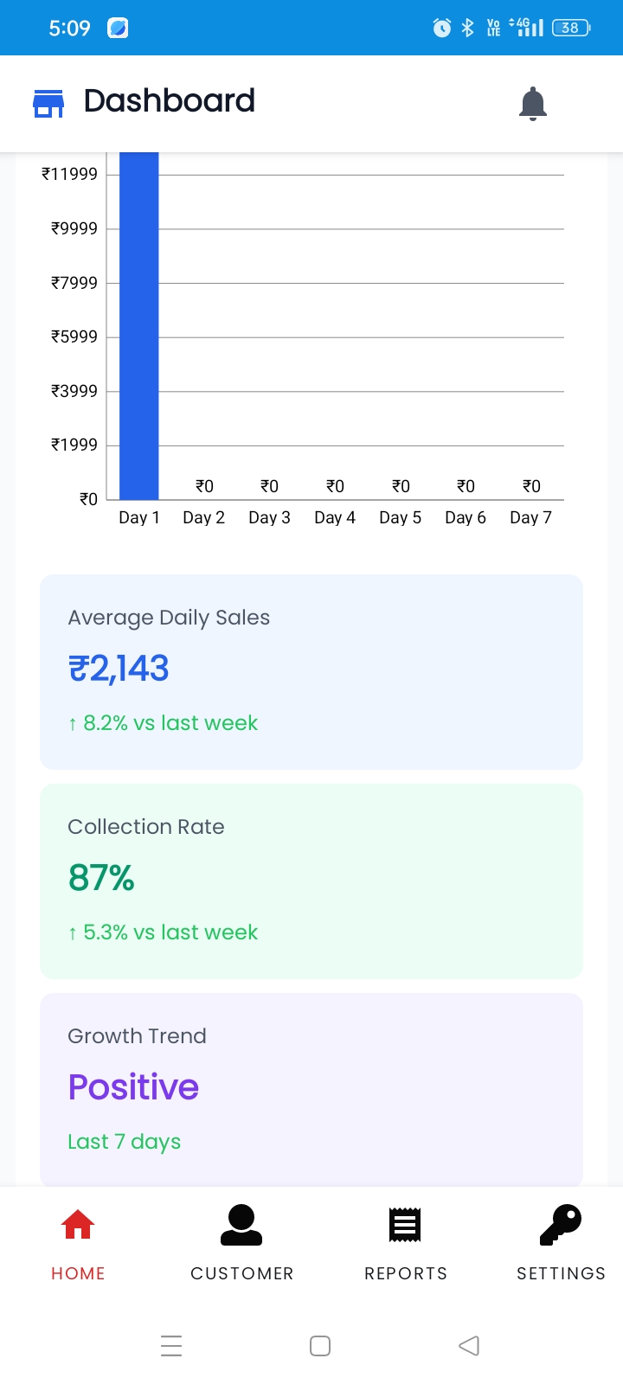This screenshot has width=623, height=1384.
Task: Tap the alarm icon in status bar
Action: [x=441, y=28]
